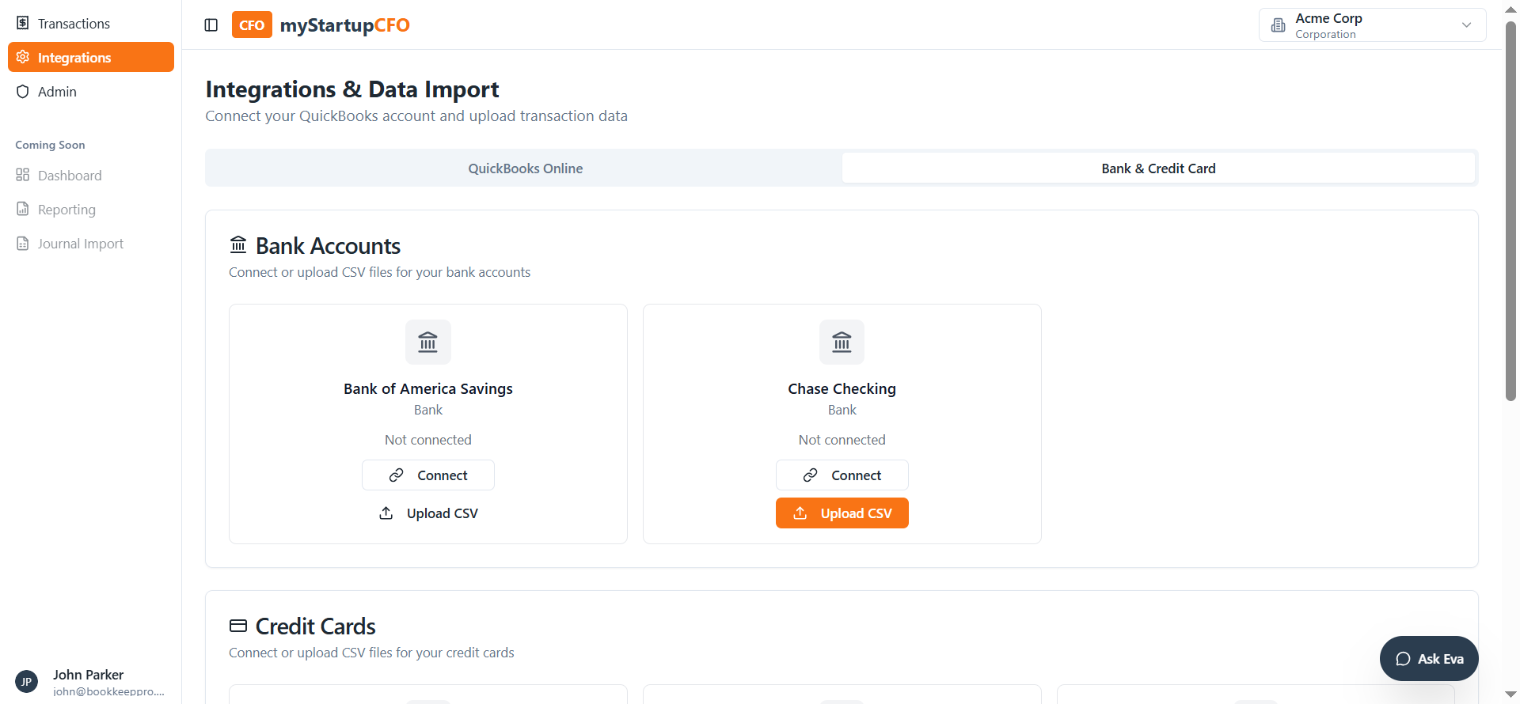Open the company selector chevron
The image size is (1520, 704).
[x=1466, y=25]
